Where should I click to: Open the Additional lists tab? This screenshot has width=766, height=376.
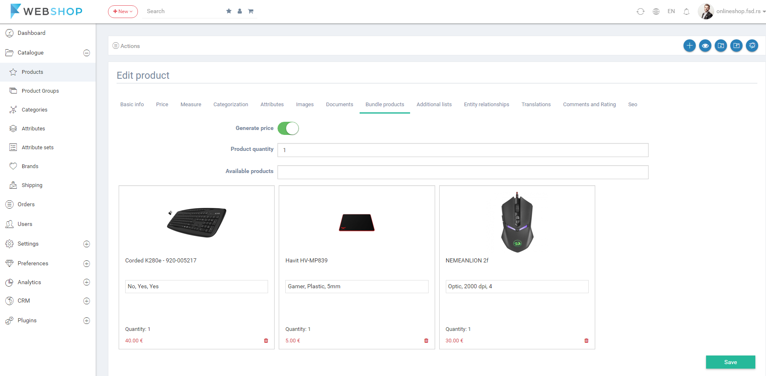434,105
